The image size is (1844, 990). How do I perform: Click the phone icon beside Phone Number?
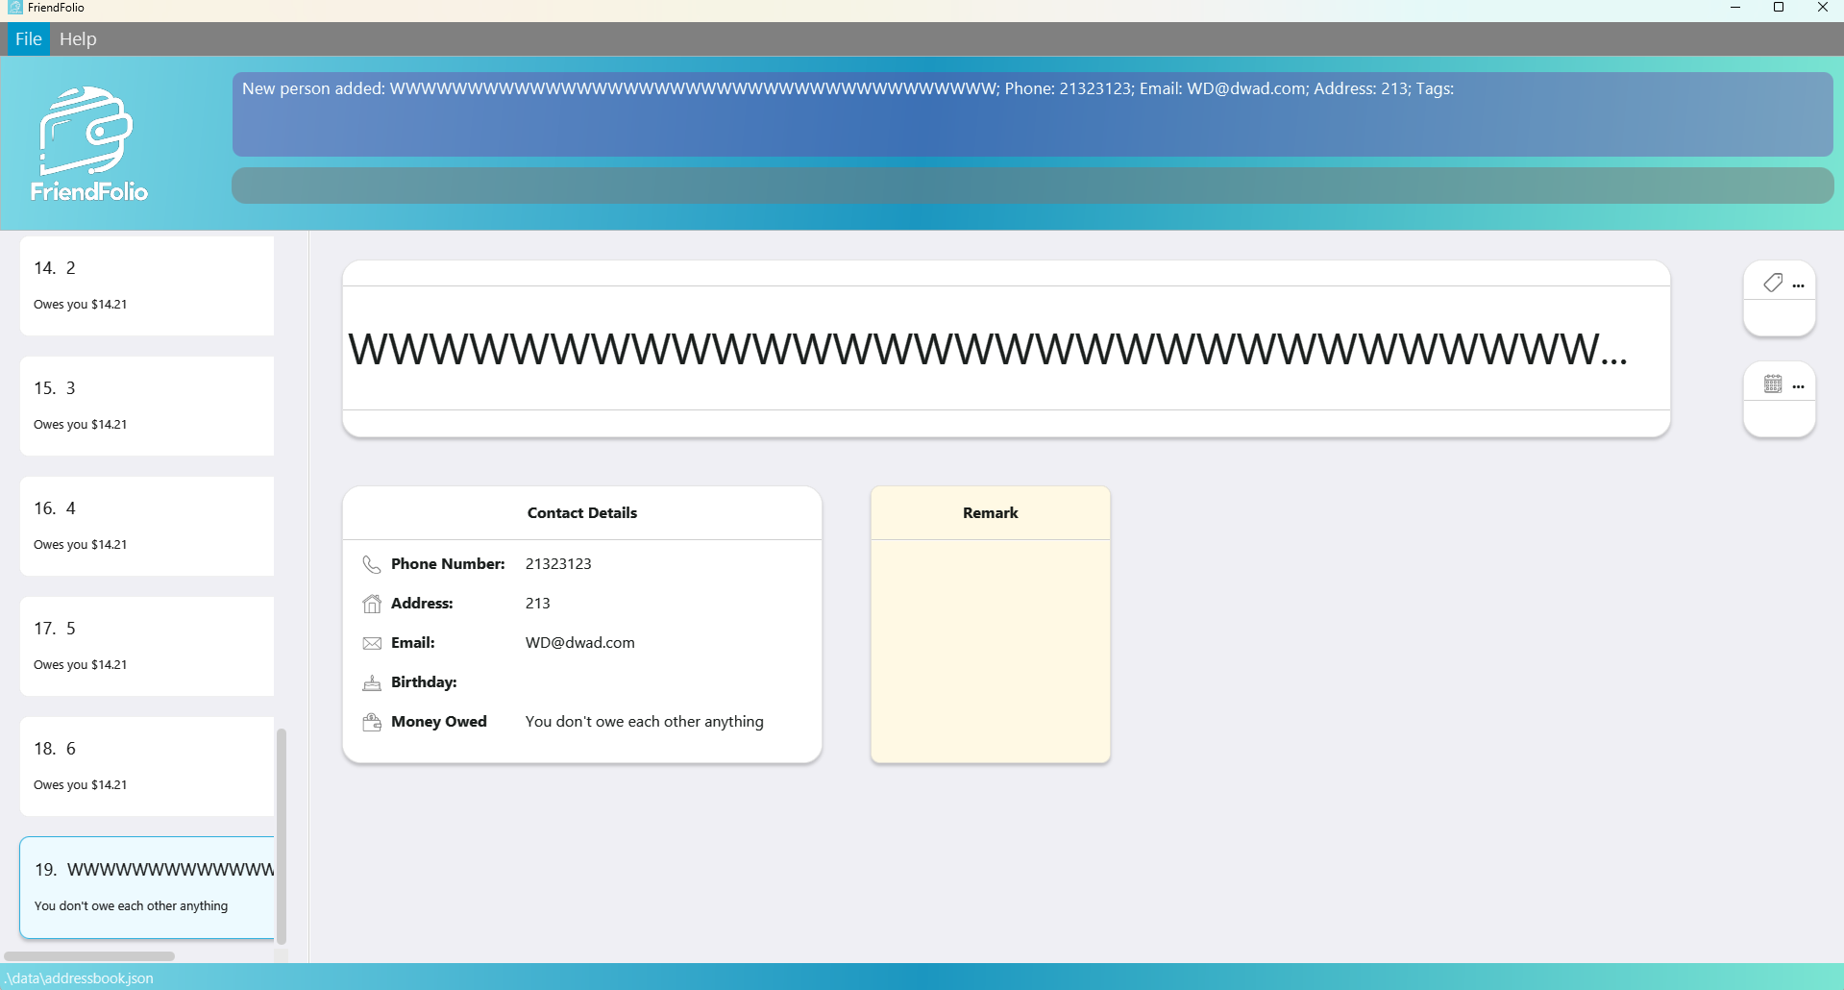click(372, 564)
